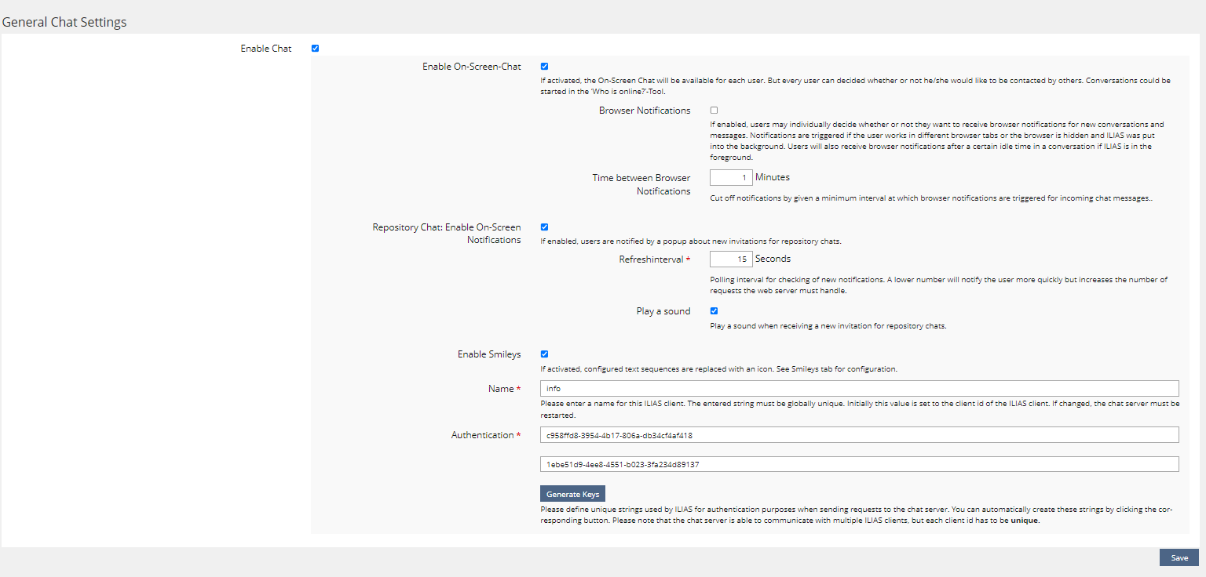Click the Refreshinterval label text

click(651, 259)
